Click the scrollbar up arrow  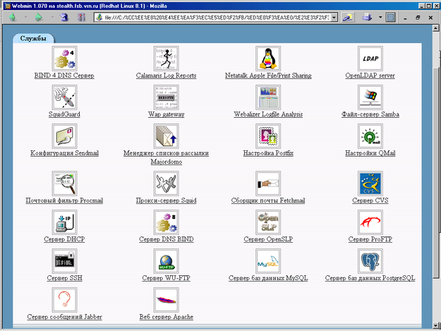click(436, 28)
